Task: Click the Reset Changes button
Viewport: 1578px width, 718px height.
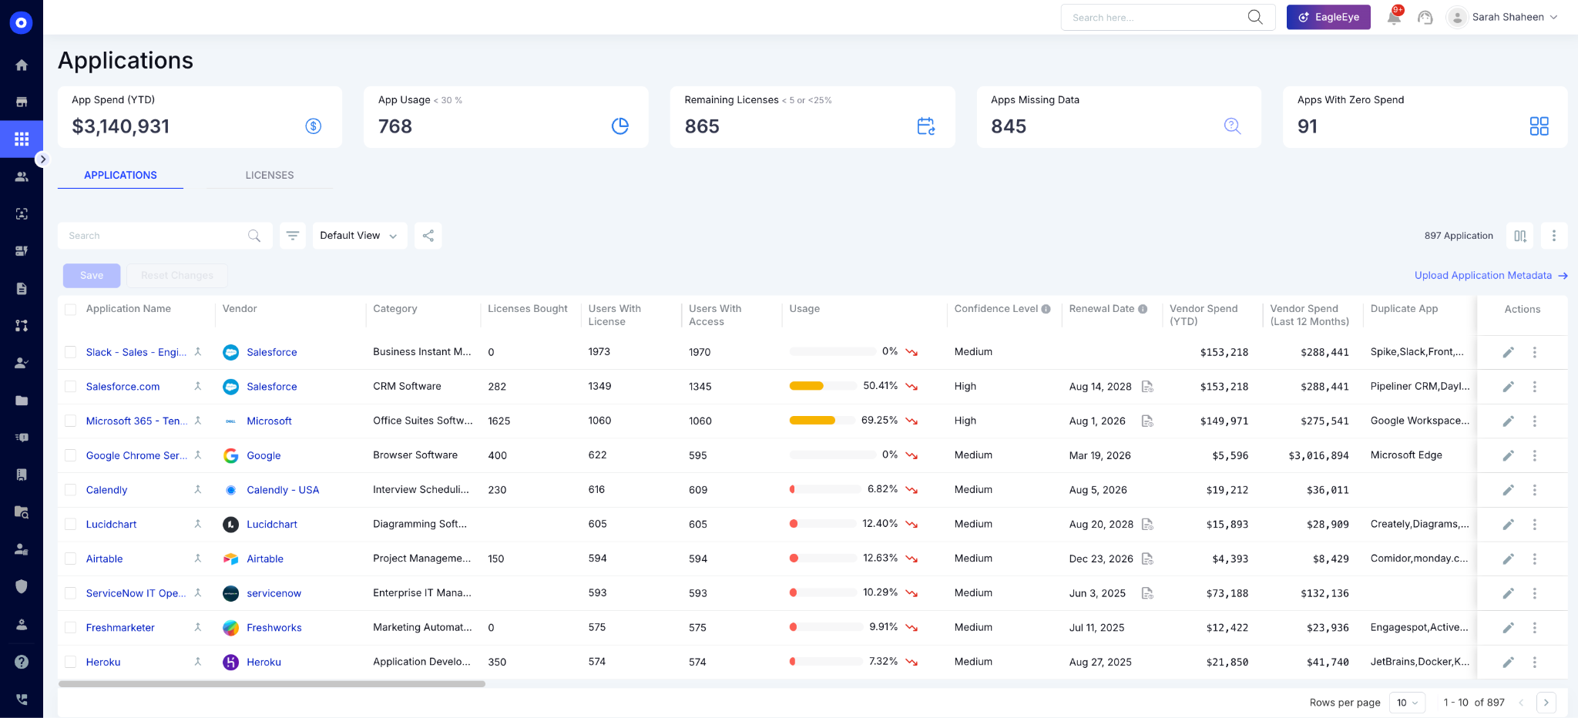Action: (x=177, y=276)
